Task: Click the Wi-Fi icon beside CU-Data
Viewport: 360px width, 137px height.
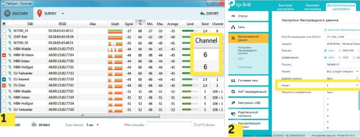Action: (10, 85)
